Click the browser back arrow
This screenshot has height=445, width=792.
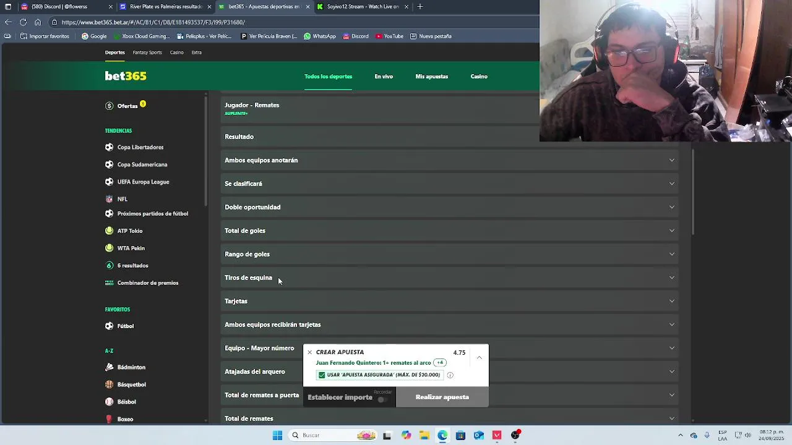click(8, 22)
